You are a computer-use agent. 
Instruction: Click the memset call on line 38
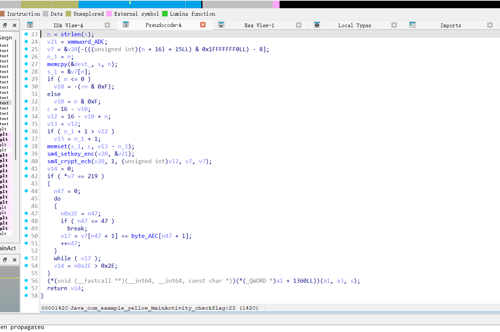click(57, 146)
